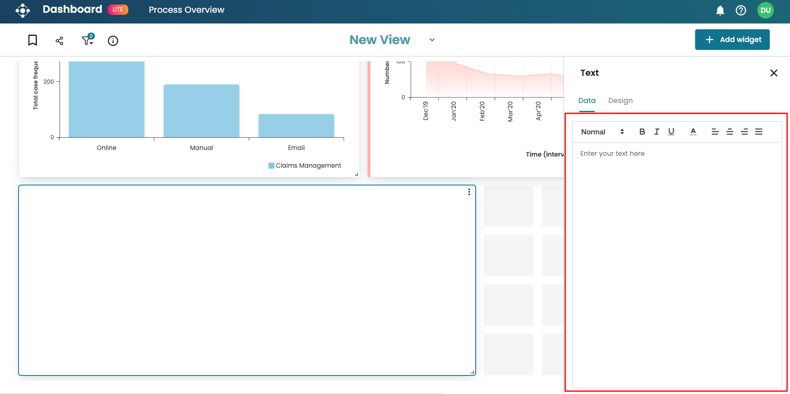This screenshot has width=790, height=394.
Task: Switch to the Design tab
Action: [620, 101]
